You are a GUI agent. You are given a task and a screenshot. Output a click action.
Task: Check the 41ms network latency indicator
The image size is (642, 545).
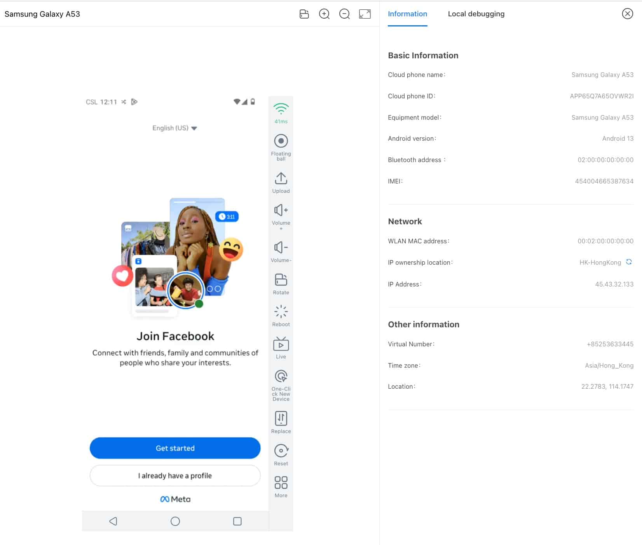tap(281, 113)
